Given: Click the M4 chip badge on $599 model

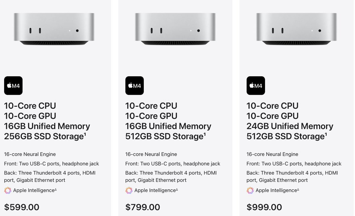Looking at the screenshot, I should tap(13, 86).
